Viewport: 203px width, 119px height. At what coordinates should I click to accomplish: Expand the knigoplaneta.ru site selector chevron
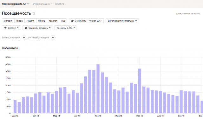pos(28,4)
